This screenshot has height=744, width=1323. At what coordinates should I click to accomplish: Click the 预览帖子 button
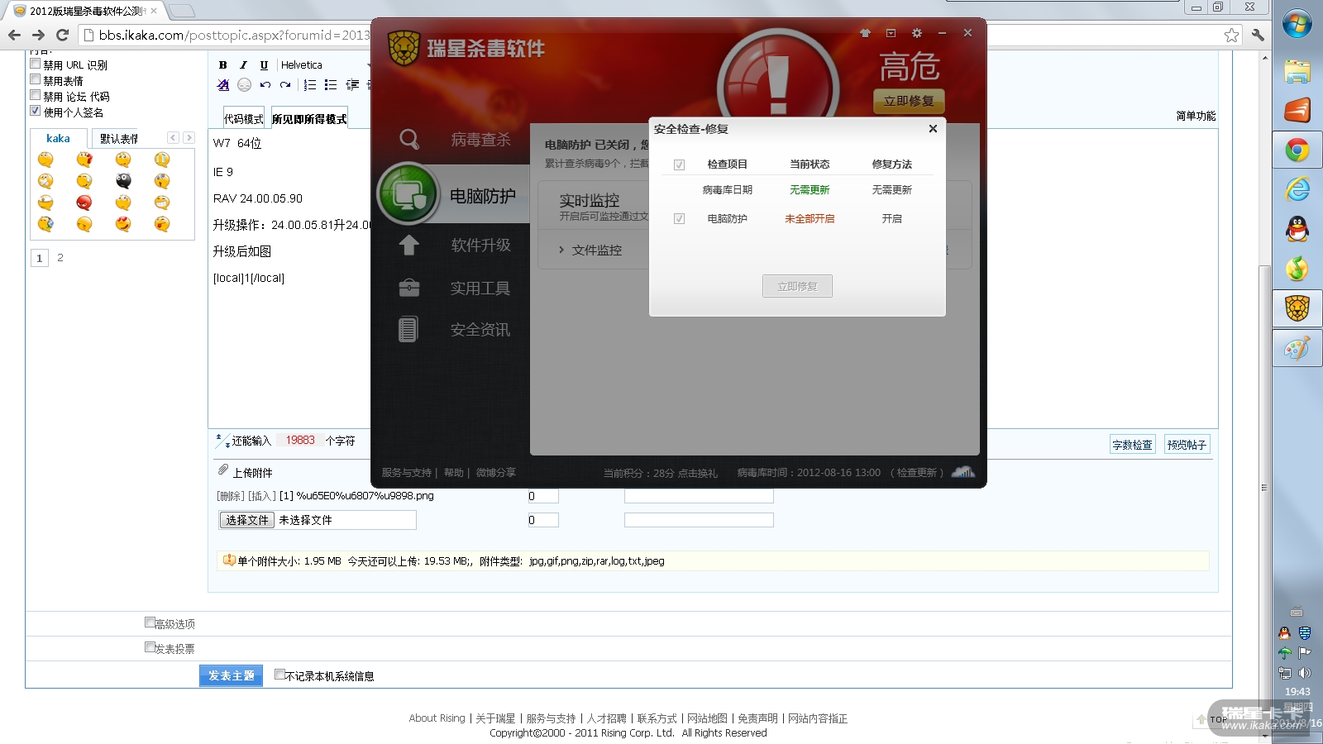(x=1187, y=445)
